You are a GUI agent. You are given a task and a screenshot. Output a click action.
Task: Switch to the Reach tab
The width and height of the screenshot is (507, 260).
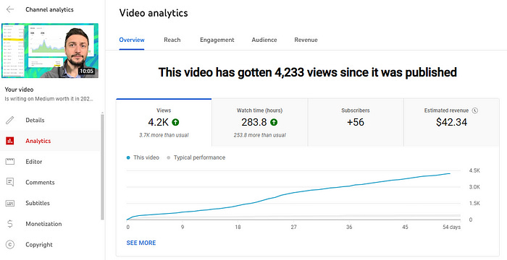tap(172, 40)
